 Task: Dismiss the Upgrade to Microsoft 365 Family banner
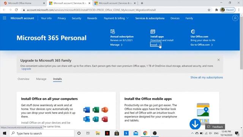tap(219, 60)
